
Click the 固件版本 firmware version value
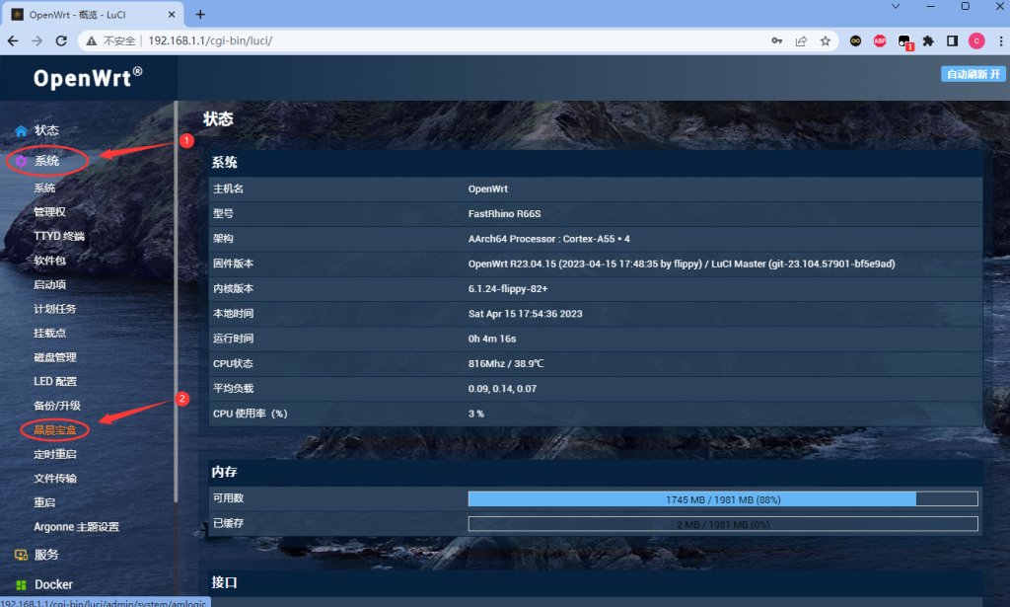[x=682, y=264]
